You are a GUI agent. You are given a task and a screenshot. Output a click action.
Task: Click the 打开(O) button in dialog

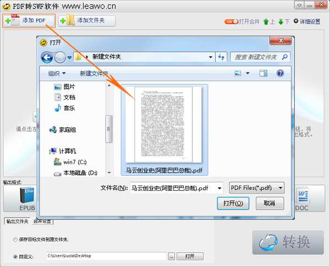(233, 203)
